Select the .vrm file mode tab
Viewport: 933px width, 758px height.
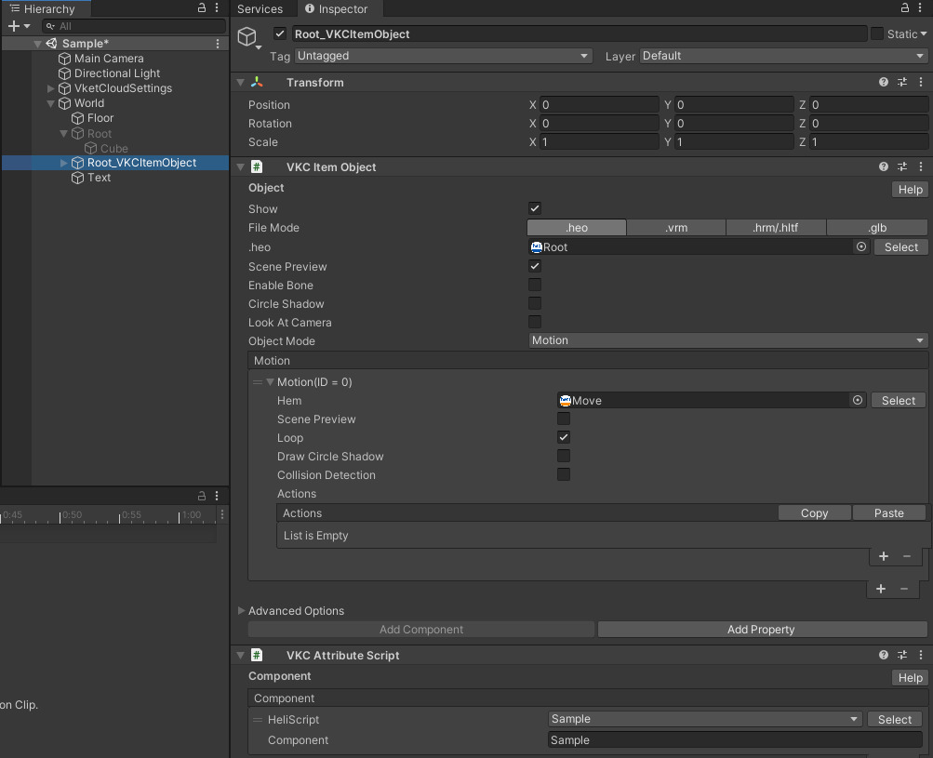coord(676,228)
